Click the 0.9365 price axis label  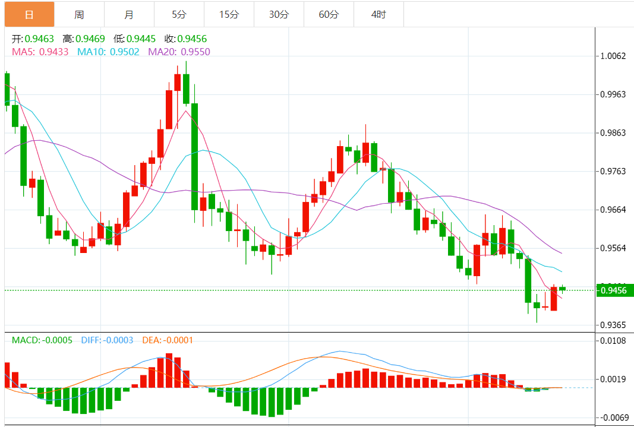614,325
